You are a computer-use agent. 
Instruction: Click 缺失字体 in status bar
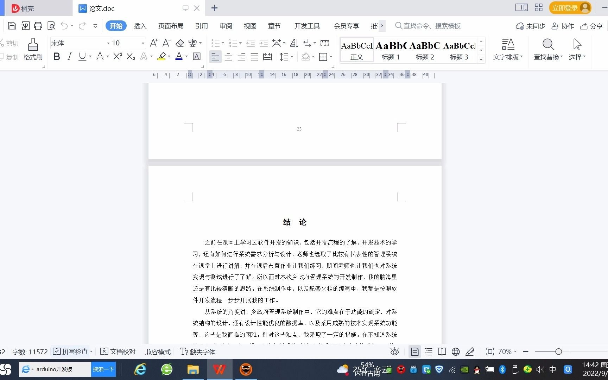click(198, 351)
